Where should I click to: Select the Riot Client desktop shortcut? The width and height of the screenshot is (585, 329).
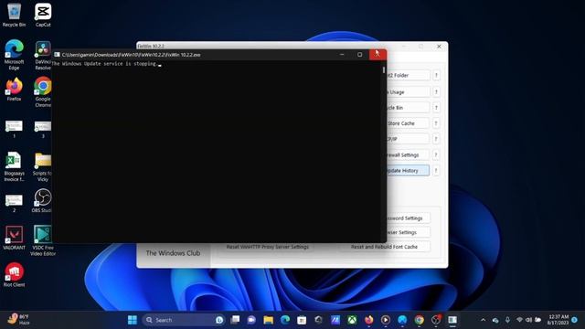15,274
